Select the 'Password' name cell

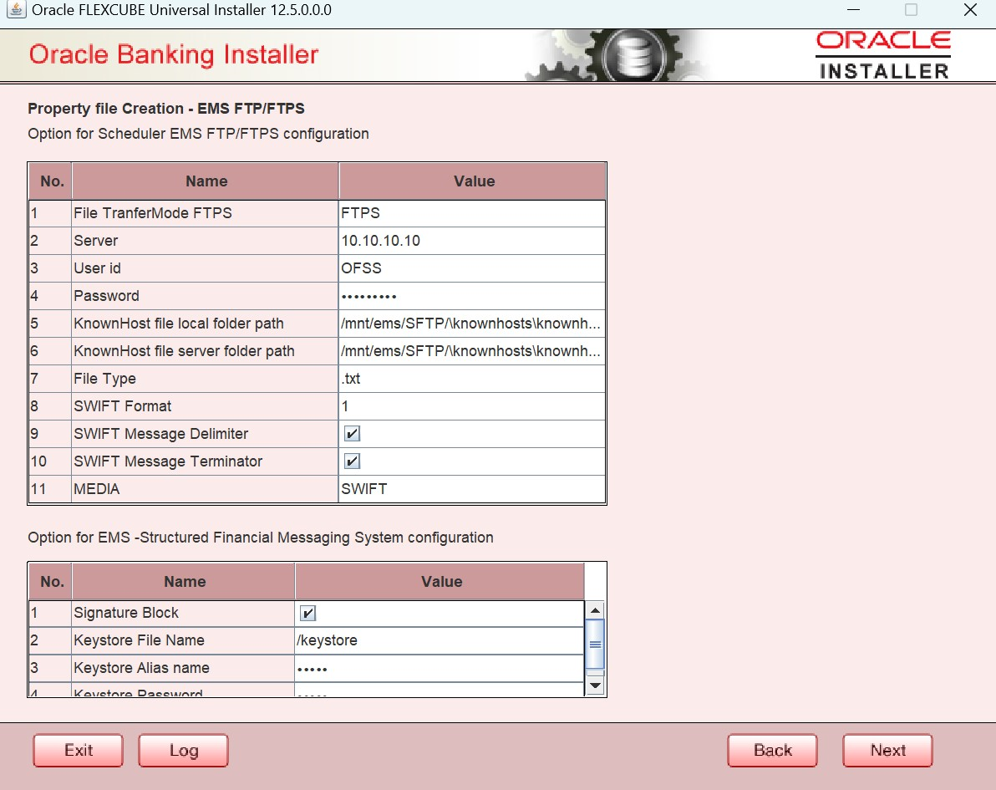(x=205, y=296)
